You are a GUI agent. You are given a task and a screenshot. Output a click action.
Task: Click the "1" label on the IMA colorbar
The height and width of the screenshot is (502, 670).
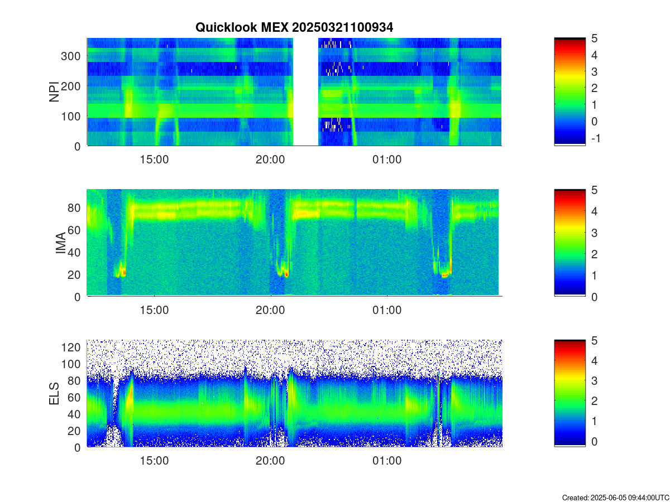tap(594, 275)
